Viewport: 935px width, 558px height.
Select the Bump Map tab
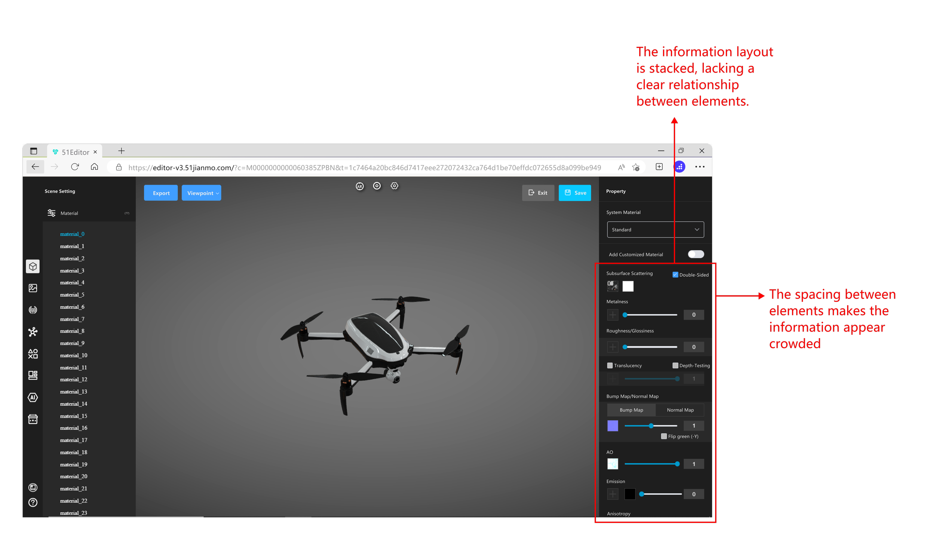click(x=631, y=410)
